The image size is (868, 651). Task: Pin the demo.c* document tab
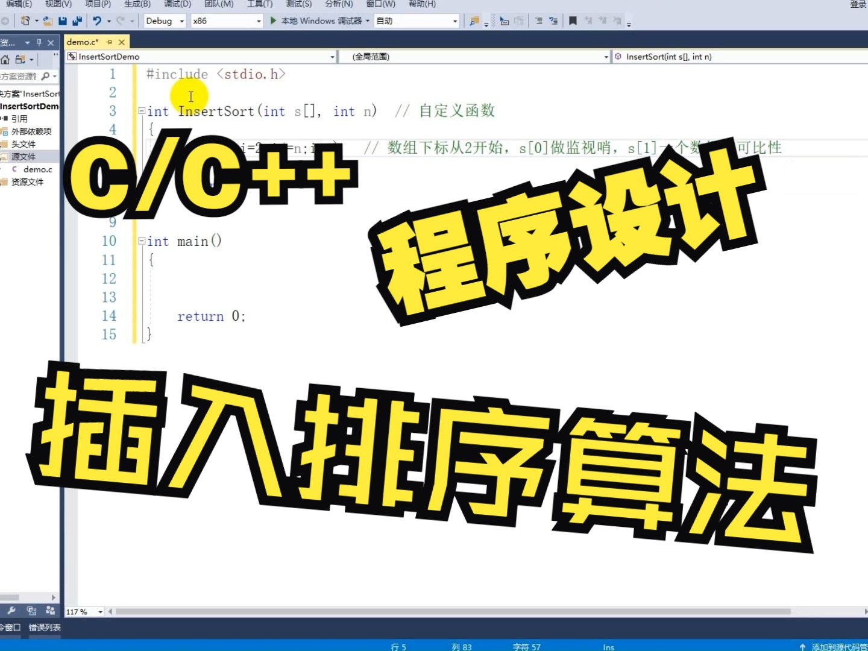[x=110, y=42]
